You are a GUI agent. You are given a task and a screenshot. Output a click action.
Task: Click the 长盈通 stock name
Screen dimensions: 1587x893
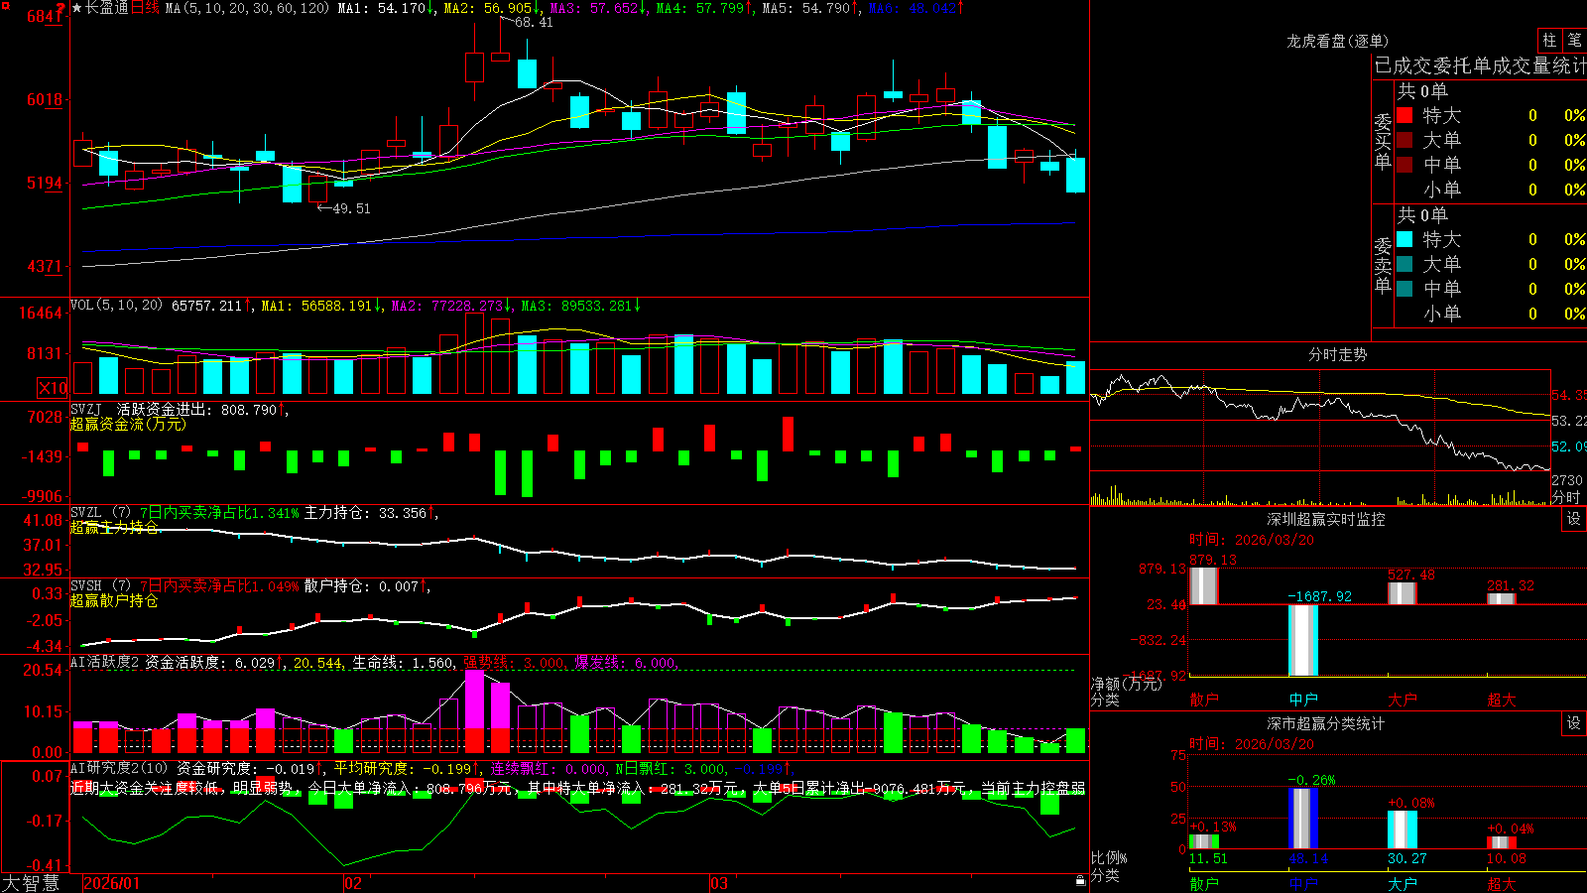click(x=107, y=8)
